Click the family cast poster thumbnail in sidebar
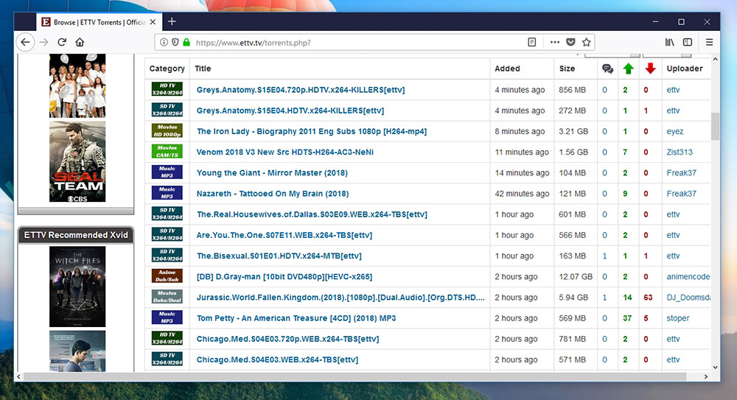 [x=77, y=85]
